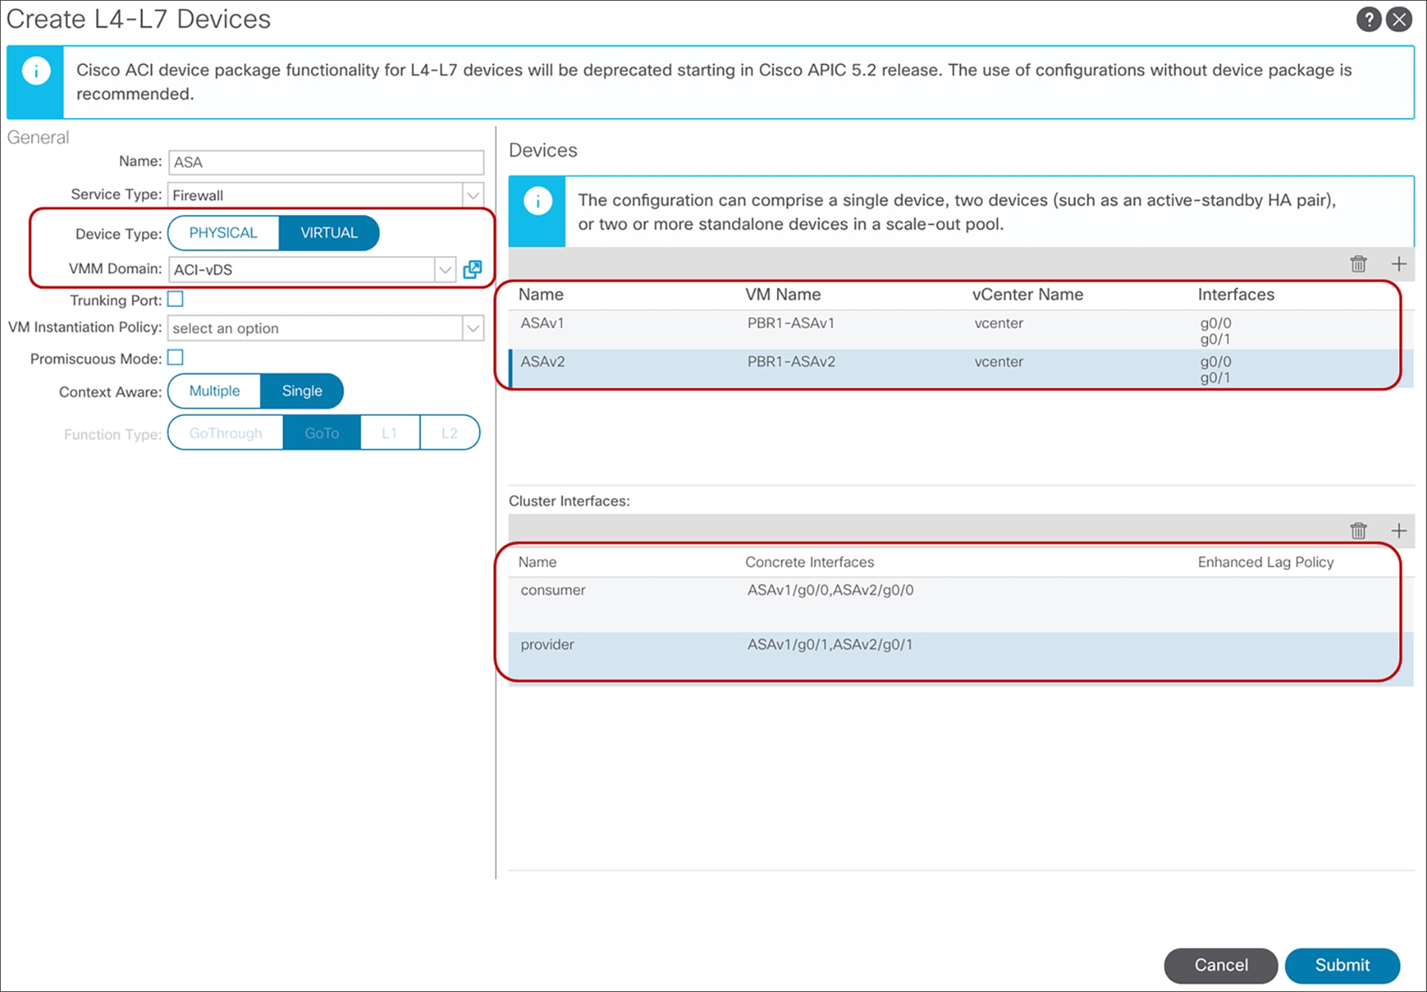The height and width of the screenshot is (992, 1427).
Task: Click concrete interfaces ASAv1/g0/1,ASAv2/g0/1
Action: (830, 645)
